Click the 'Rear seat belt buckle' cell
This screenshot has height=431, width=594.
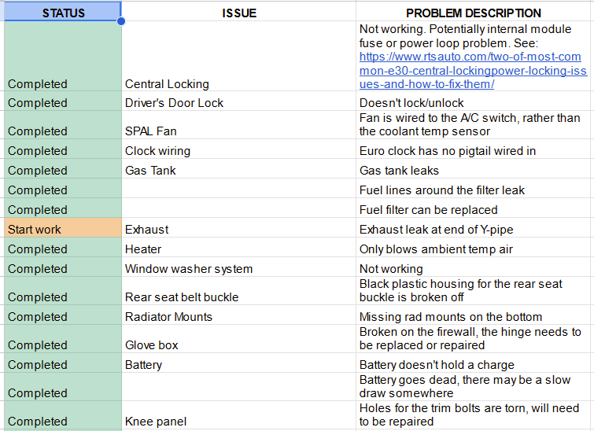click(182, 297)
